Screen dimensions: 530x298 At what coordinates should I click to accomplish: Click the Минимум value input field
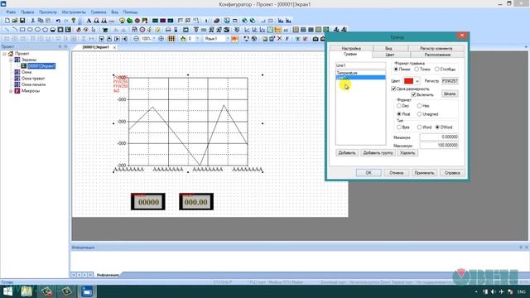tap(439, 137)
